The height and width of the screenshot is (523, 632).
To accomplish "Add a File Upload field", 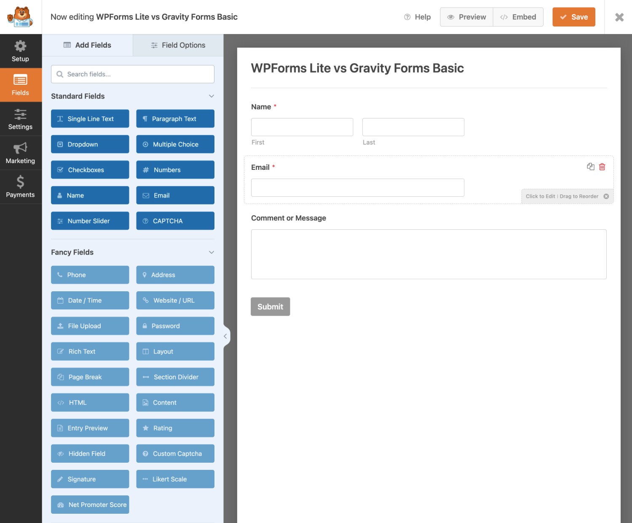I will (90, 326).
